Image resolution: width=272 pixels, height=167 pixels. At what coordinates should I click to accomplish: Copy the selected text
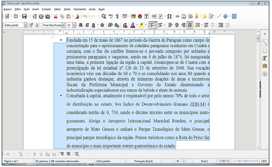click(x=62, y=16)
